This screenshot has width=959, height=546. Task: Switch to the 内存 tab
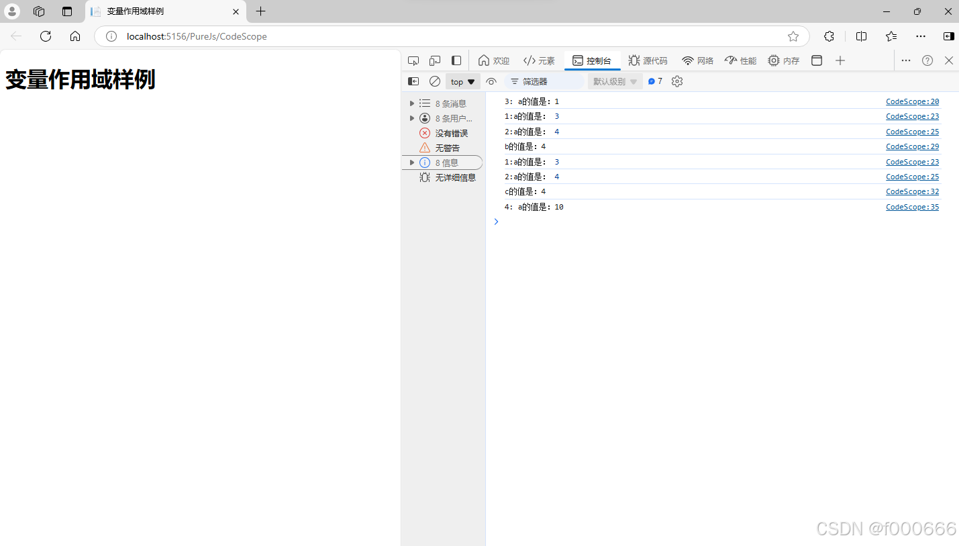point(784,60)
